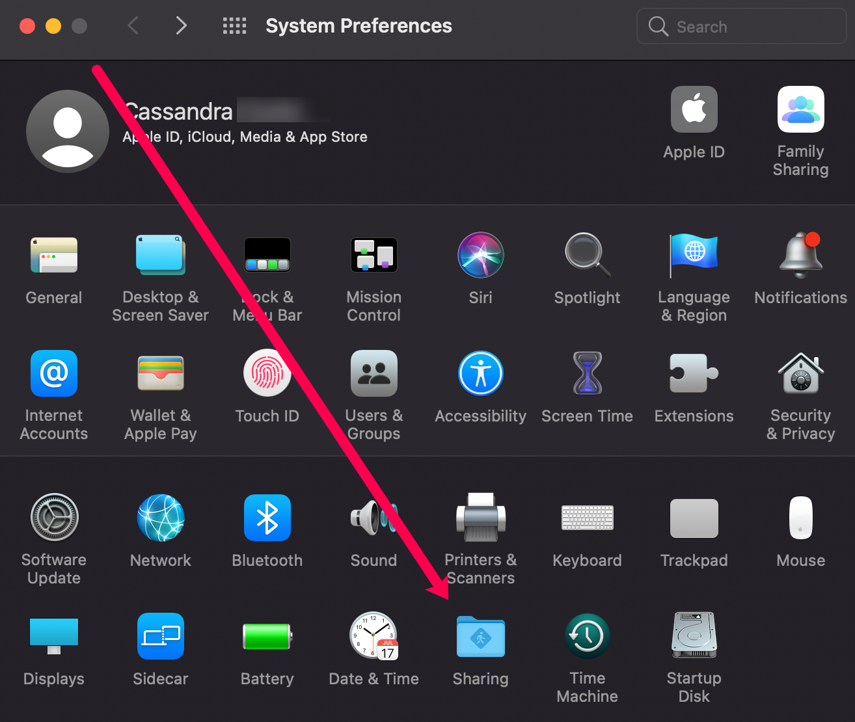This screenshot has height=722, width=855.
Task: Go forward with the right chevron
Action: 182,26
